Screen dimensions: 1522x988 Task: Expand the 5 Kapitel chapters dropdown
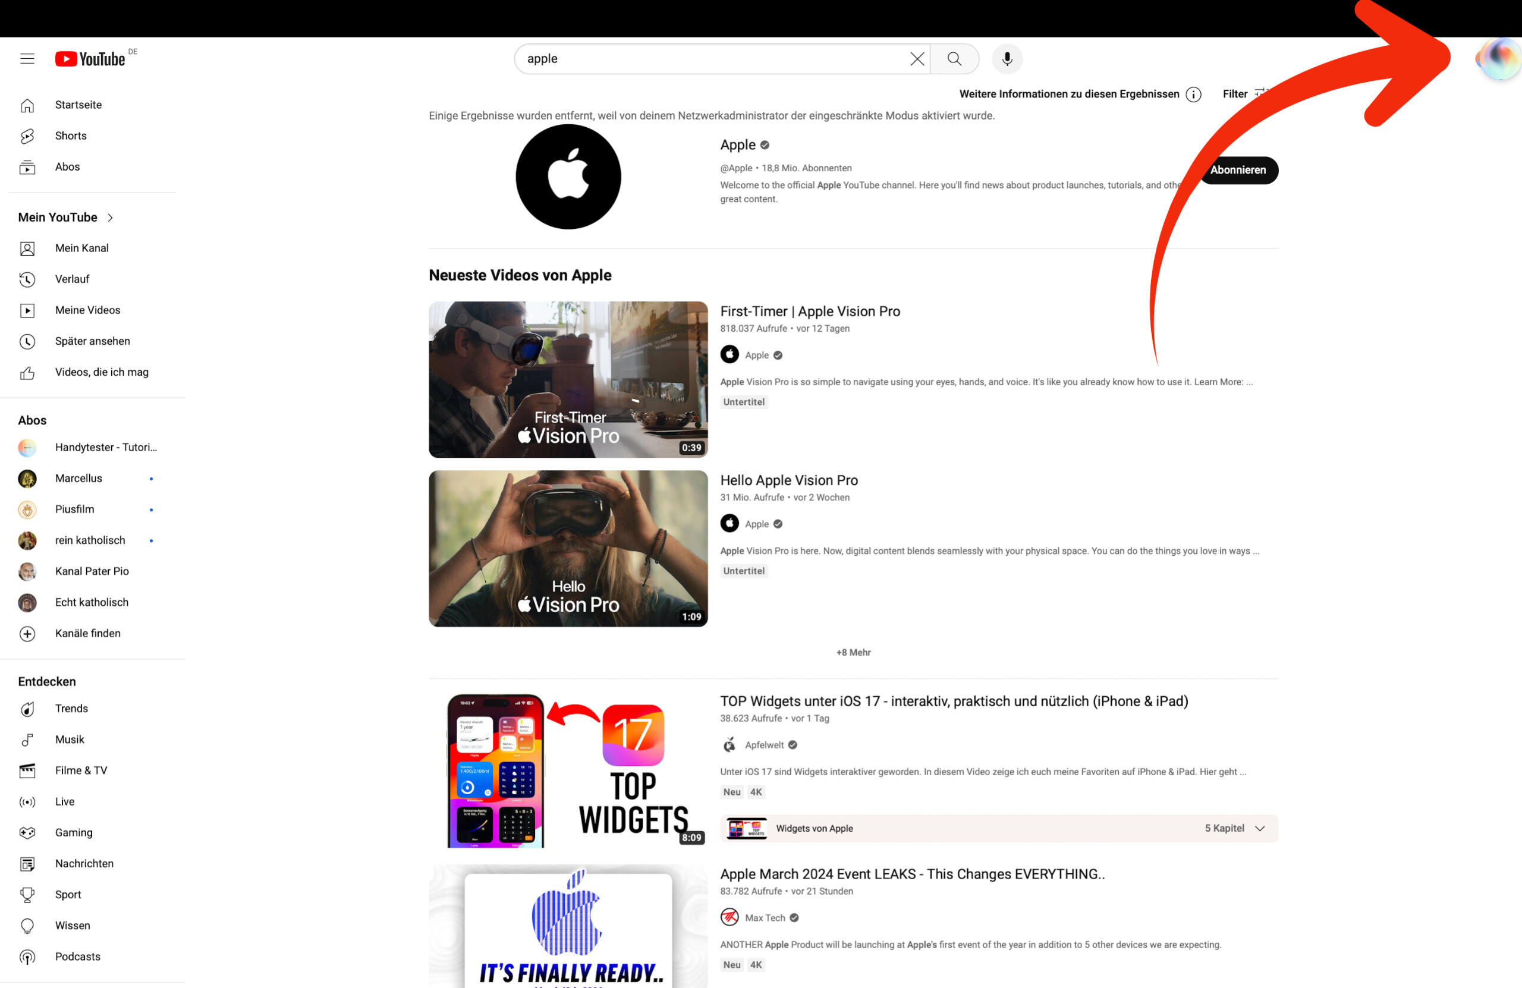(1259, 828)
